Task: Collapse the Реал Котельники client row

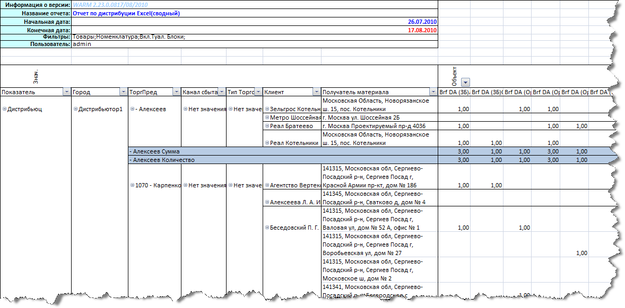Action: pos(267,143)
